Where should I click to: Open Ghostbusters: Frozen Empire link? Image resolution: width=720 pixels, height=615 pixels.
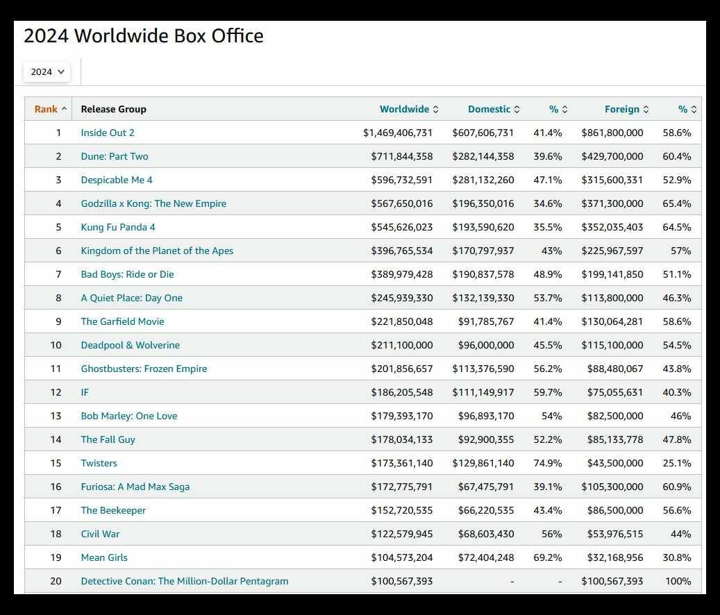144,369
